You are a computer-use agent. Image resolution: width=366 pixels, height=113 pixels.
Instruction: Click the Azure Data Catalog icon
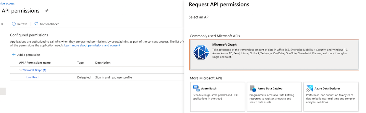[x=252, y=88]
